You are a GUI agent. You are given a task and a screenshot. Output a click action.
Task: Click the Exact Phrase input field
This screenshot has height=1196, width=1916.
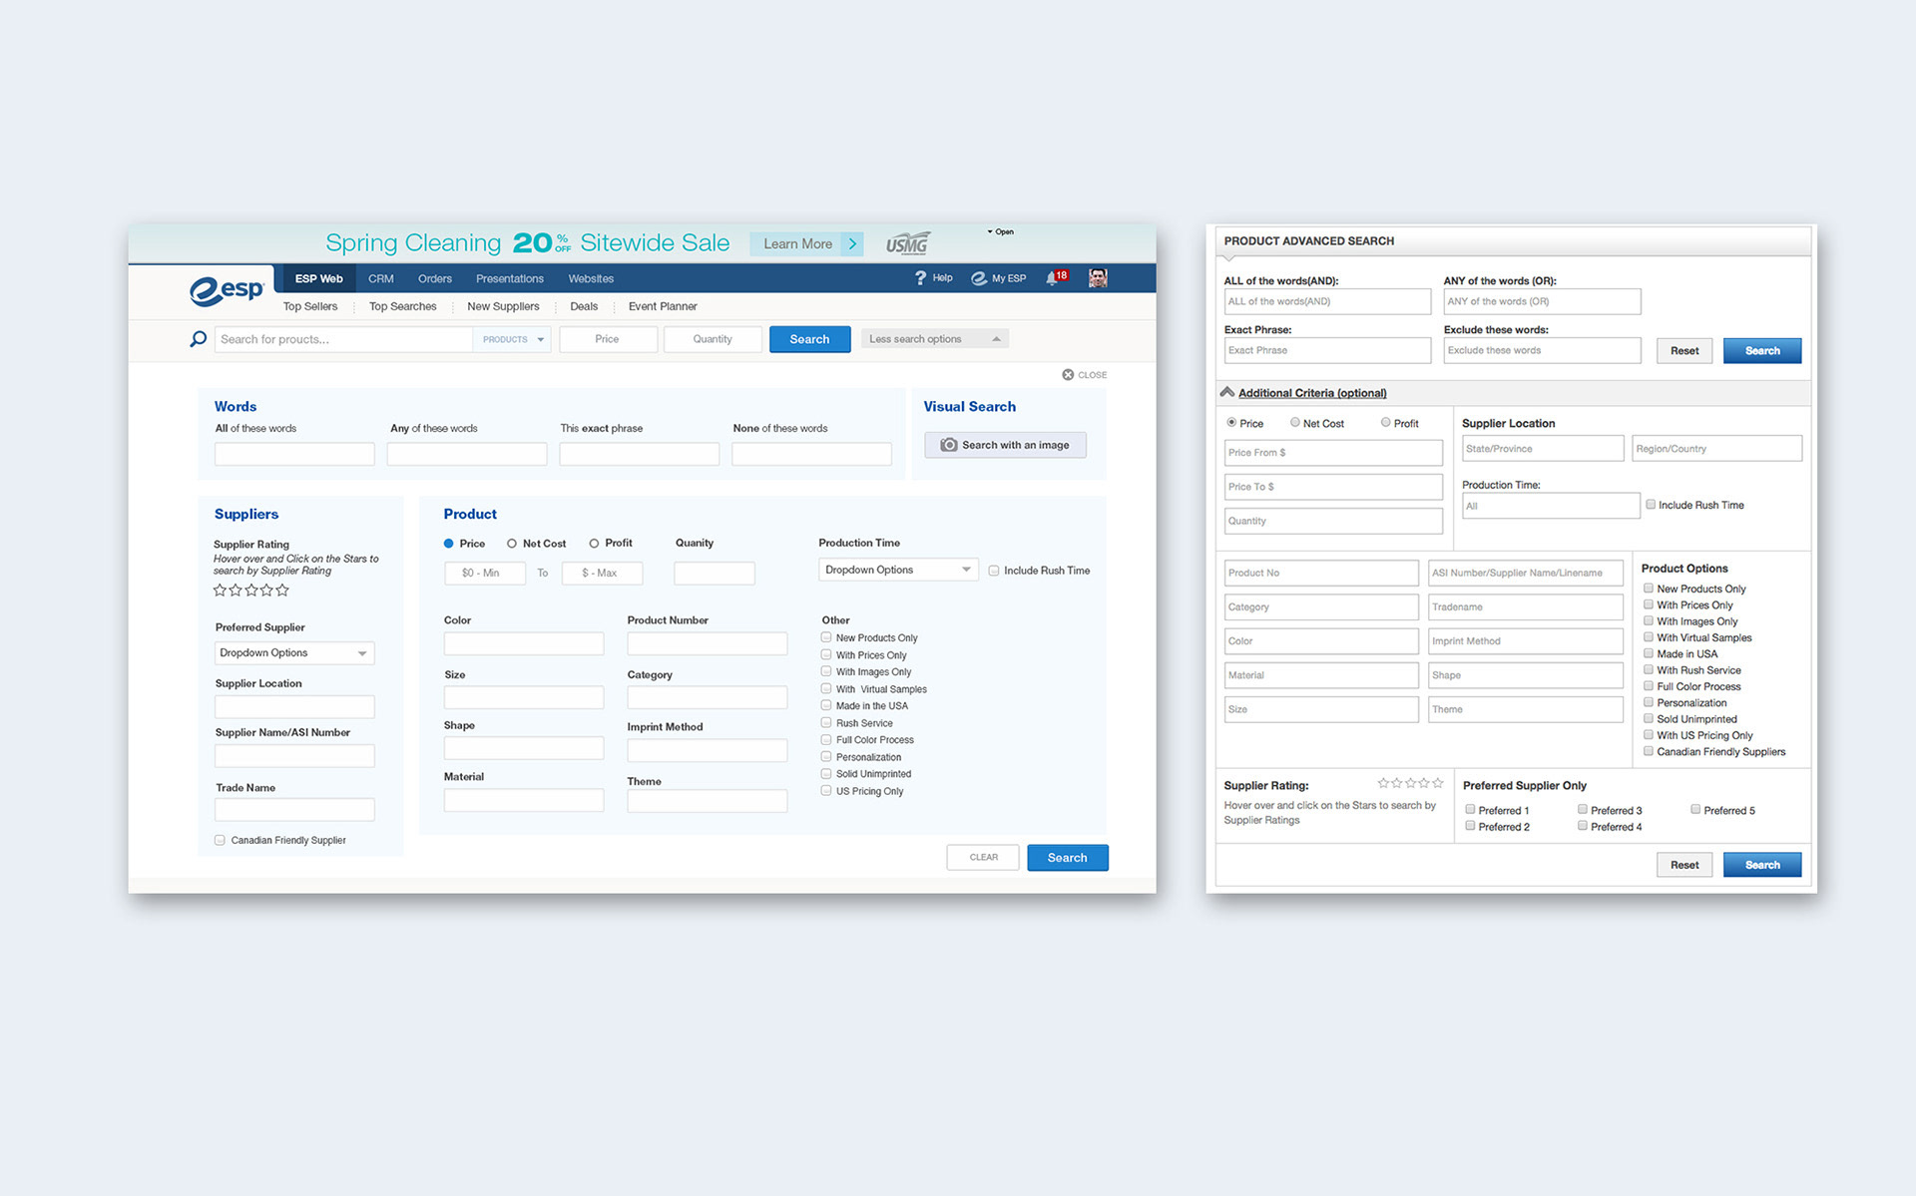[1326, 350]
